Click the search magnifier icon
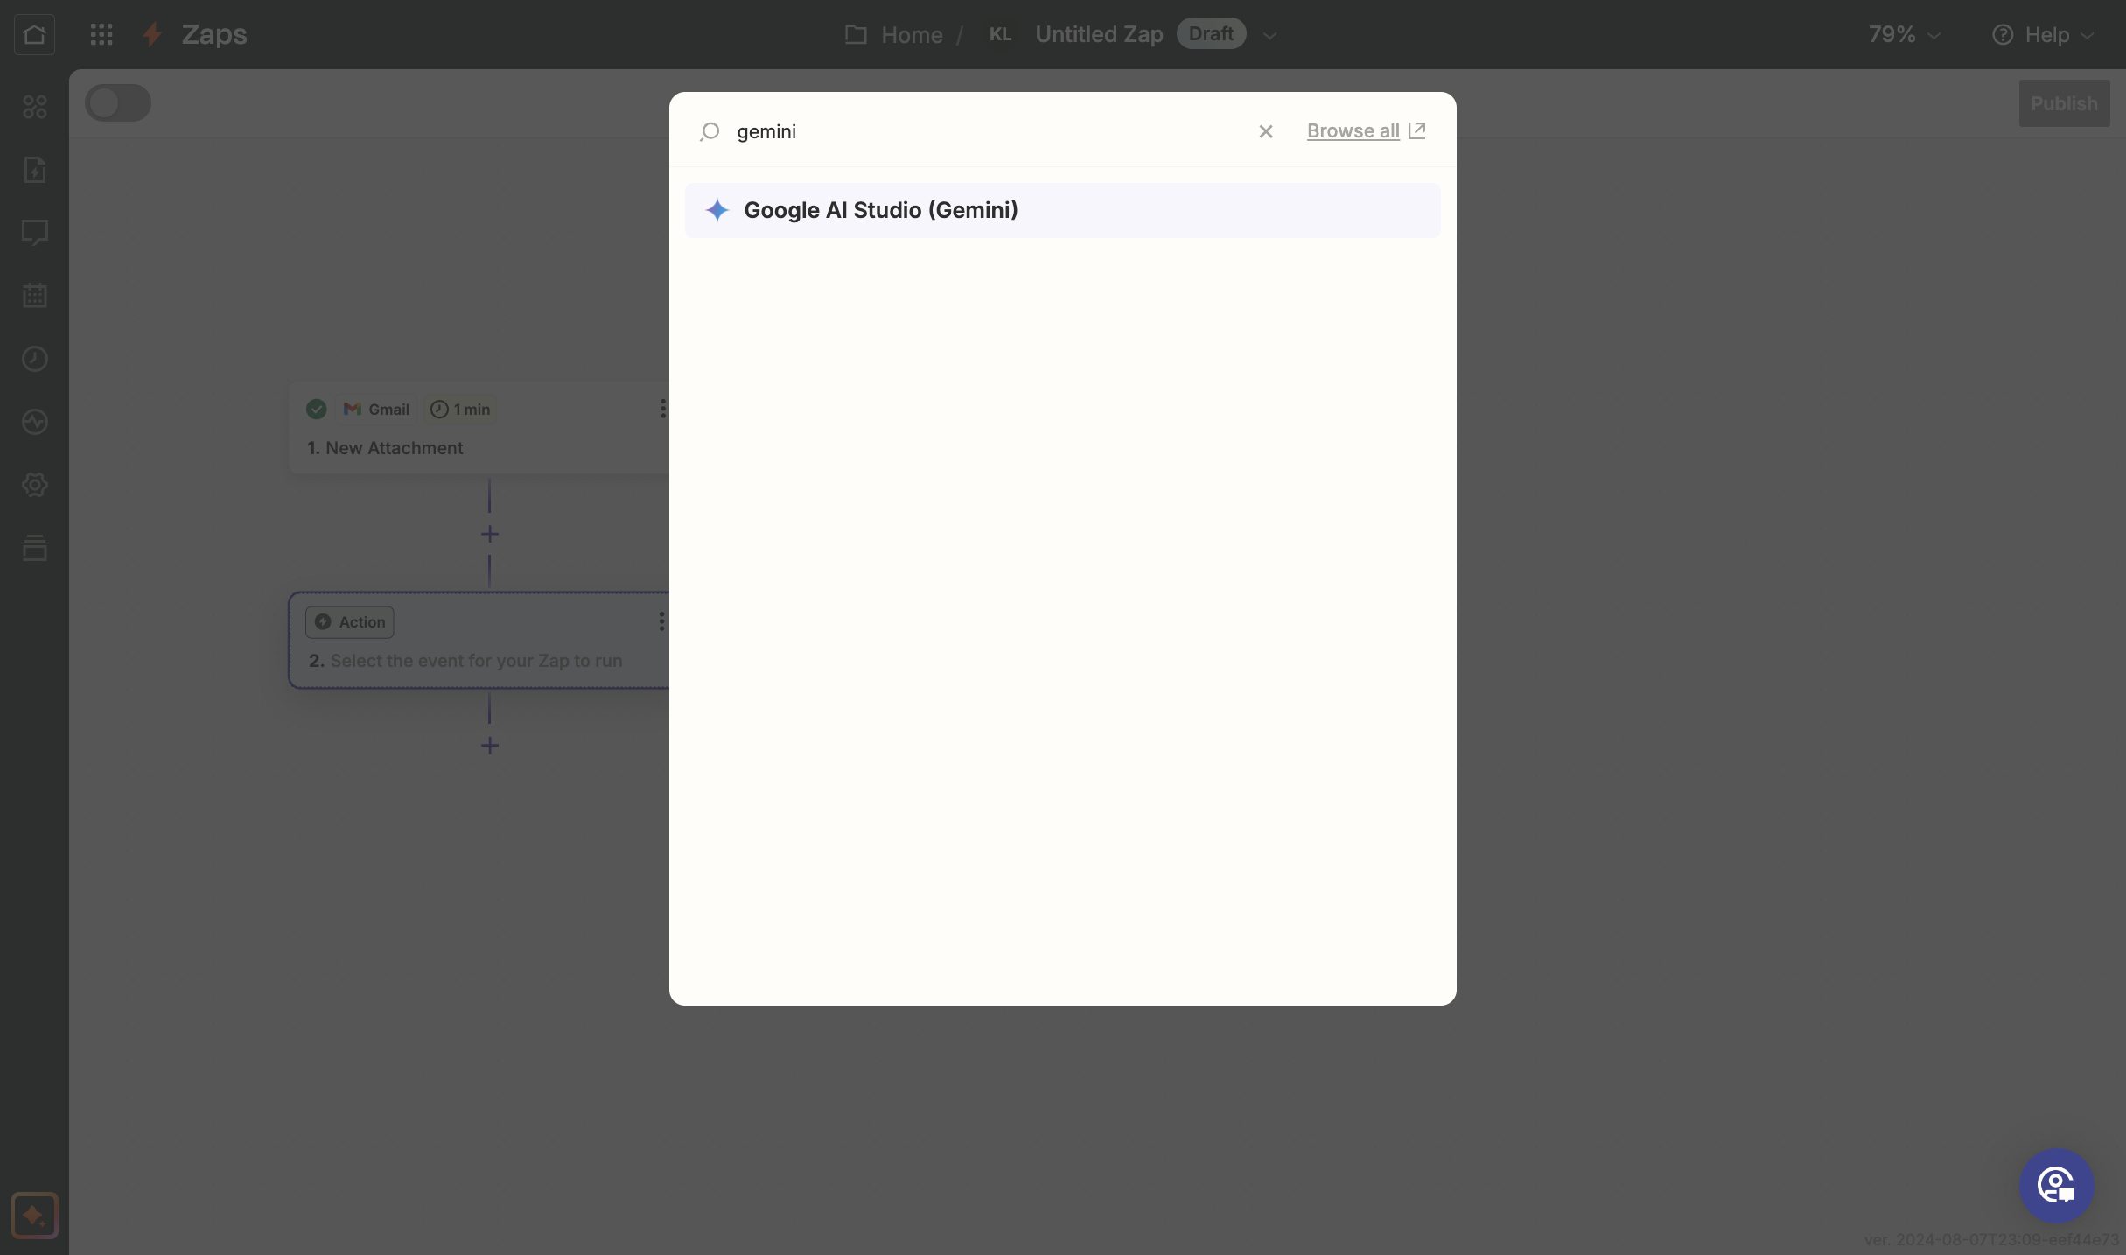The width and height of the screenshot is (2126, 1255). point(710,131)
